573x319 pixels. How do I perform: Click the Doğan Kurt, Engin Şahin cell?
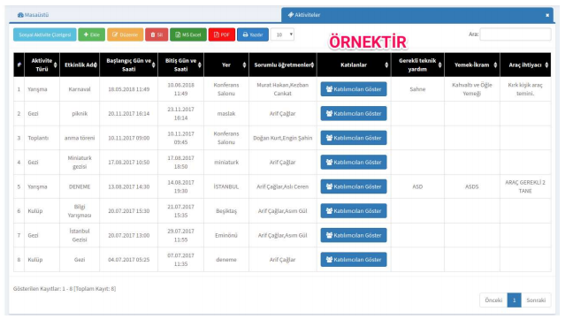pyautogui.click(x=283, y=138)
